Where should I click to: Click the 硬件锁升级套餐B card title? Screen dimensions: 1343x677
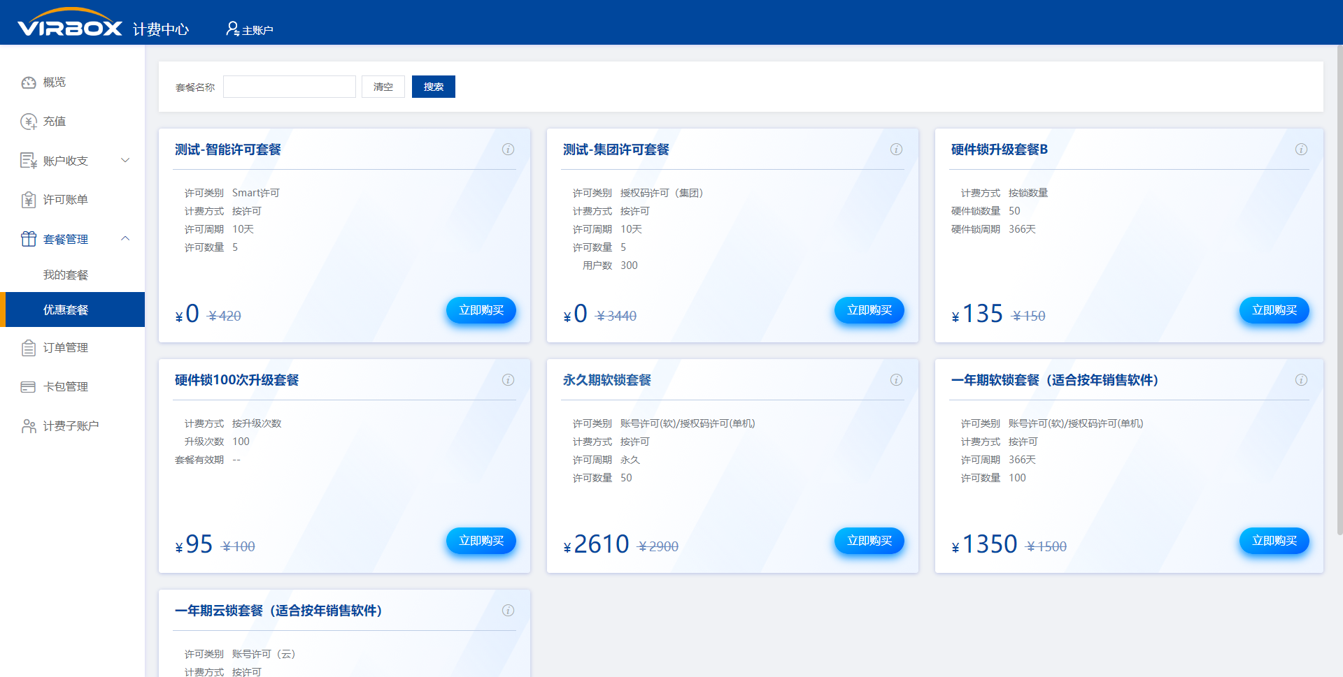1000,150
